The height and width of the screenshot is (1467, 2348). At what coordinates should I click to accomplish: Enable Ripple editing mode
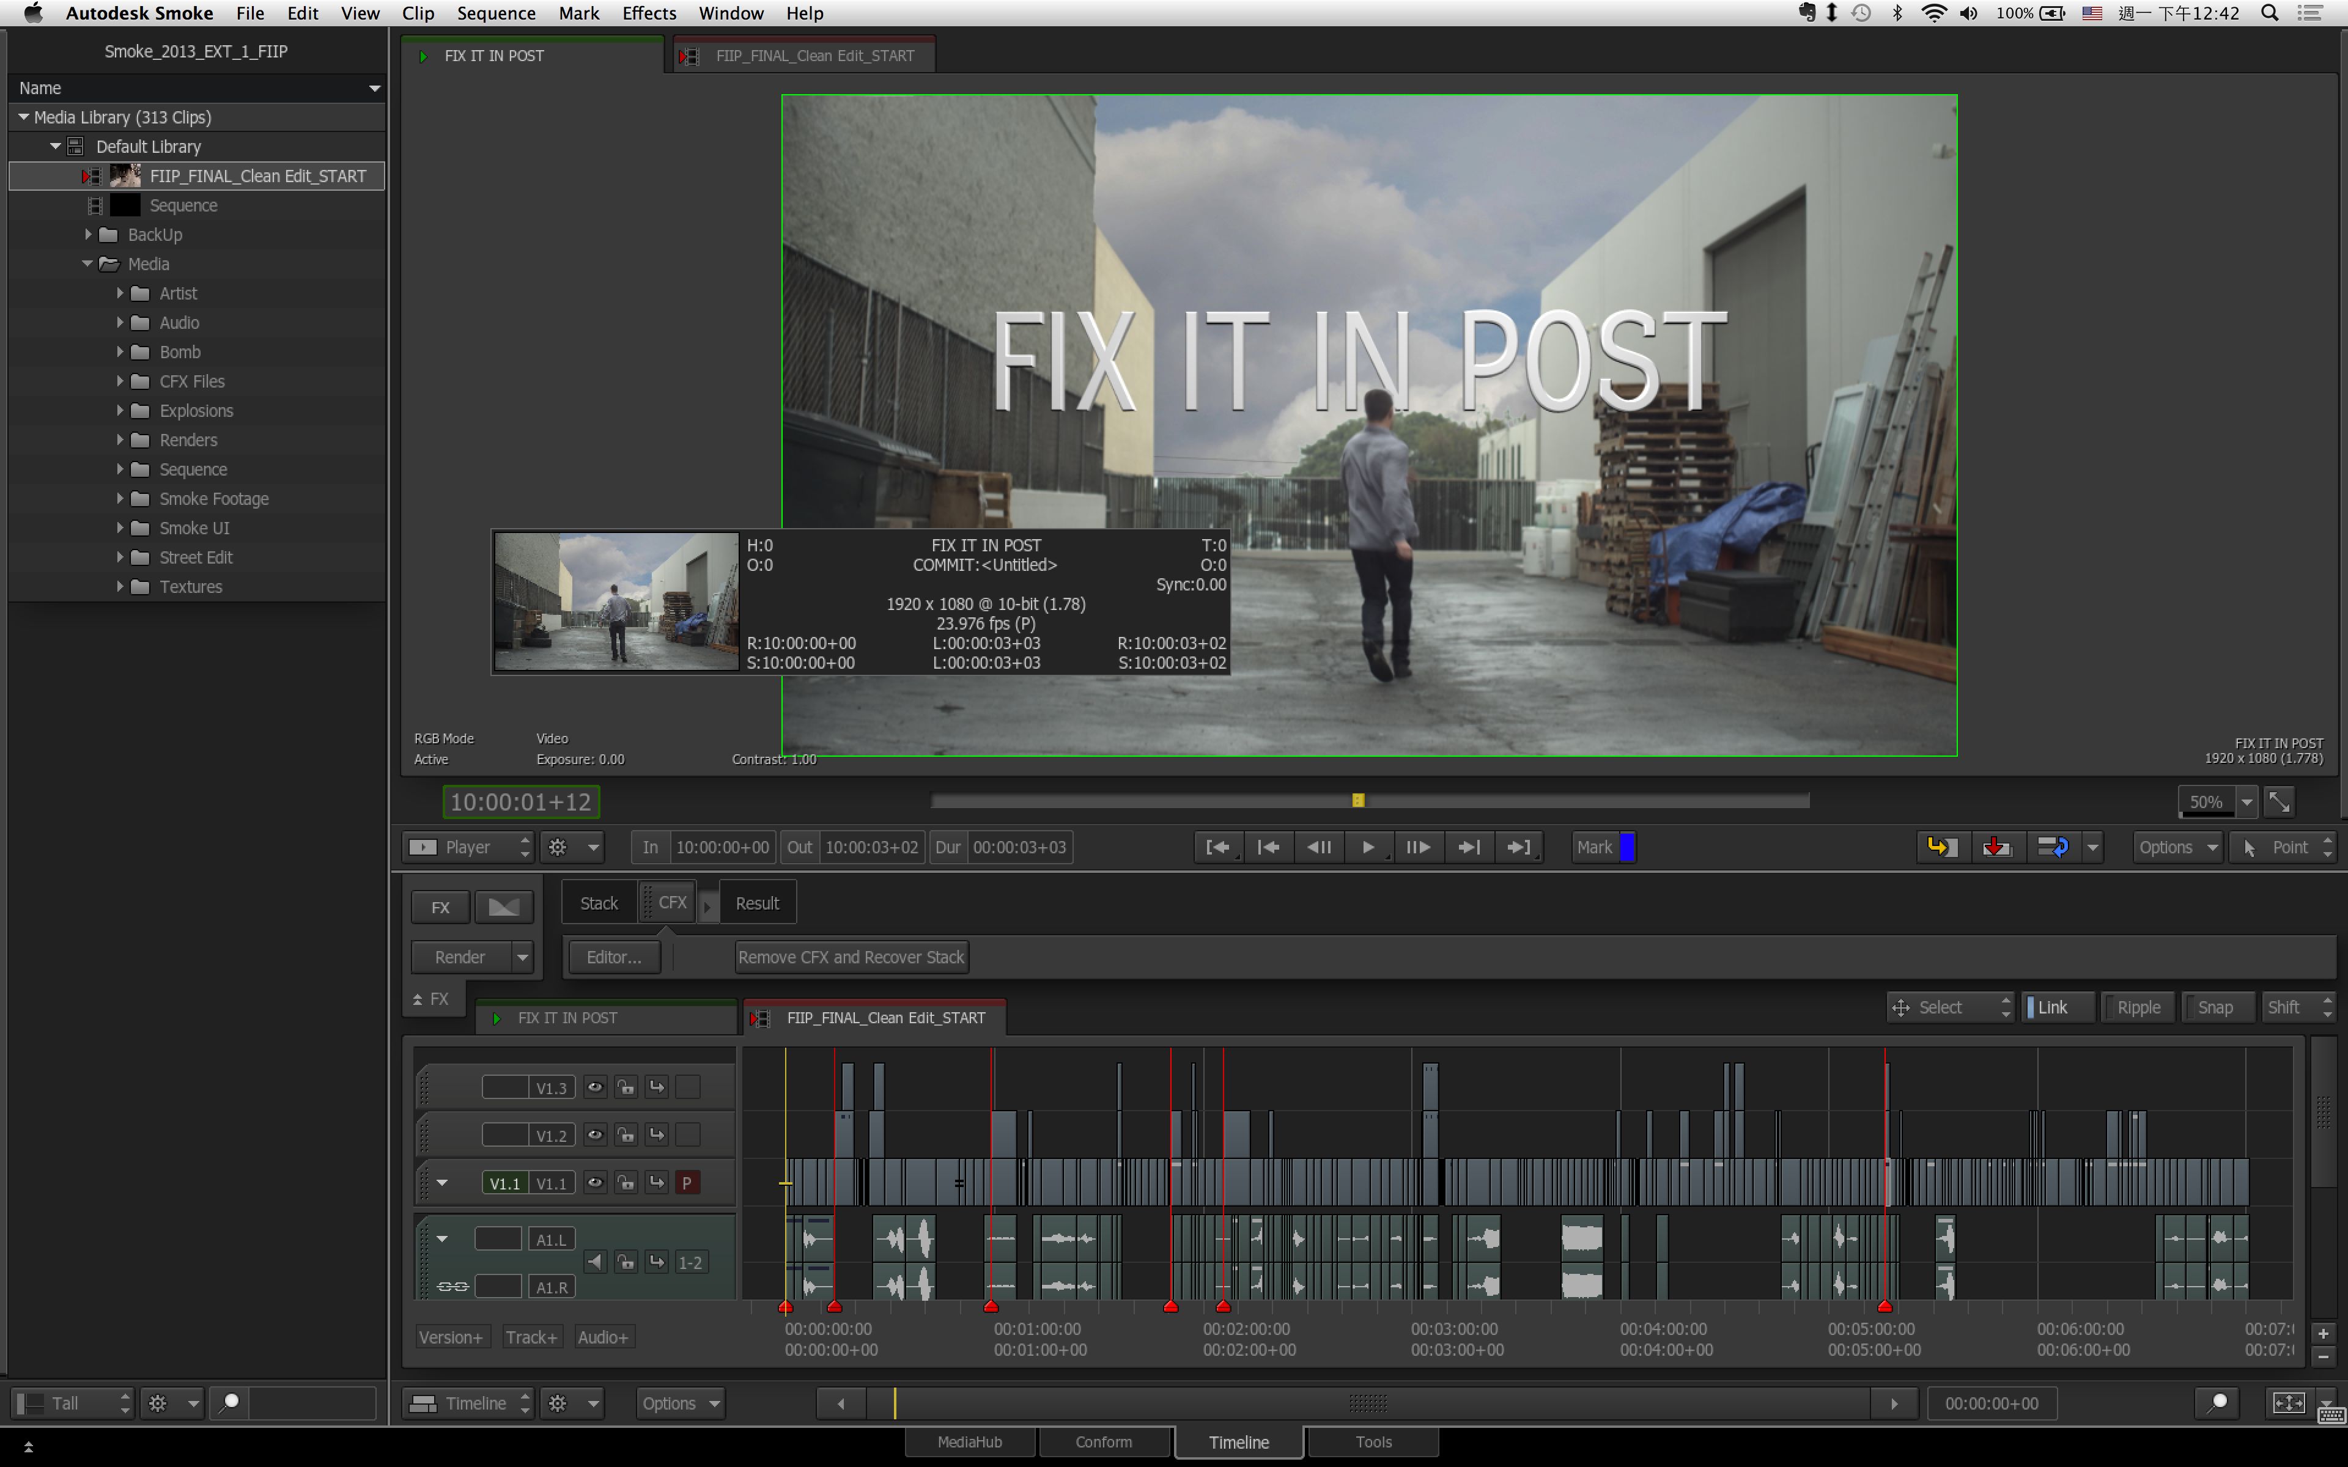[2138, 1007]
